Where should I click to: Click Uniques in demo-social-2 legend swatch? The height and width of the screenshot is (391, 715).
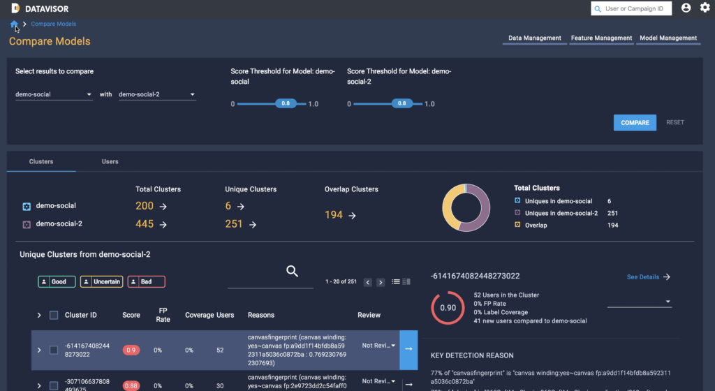pos(517,212)
